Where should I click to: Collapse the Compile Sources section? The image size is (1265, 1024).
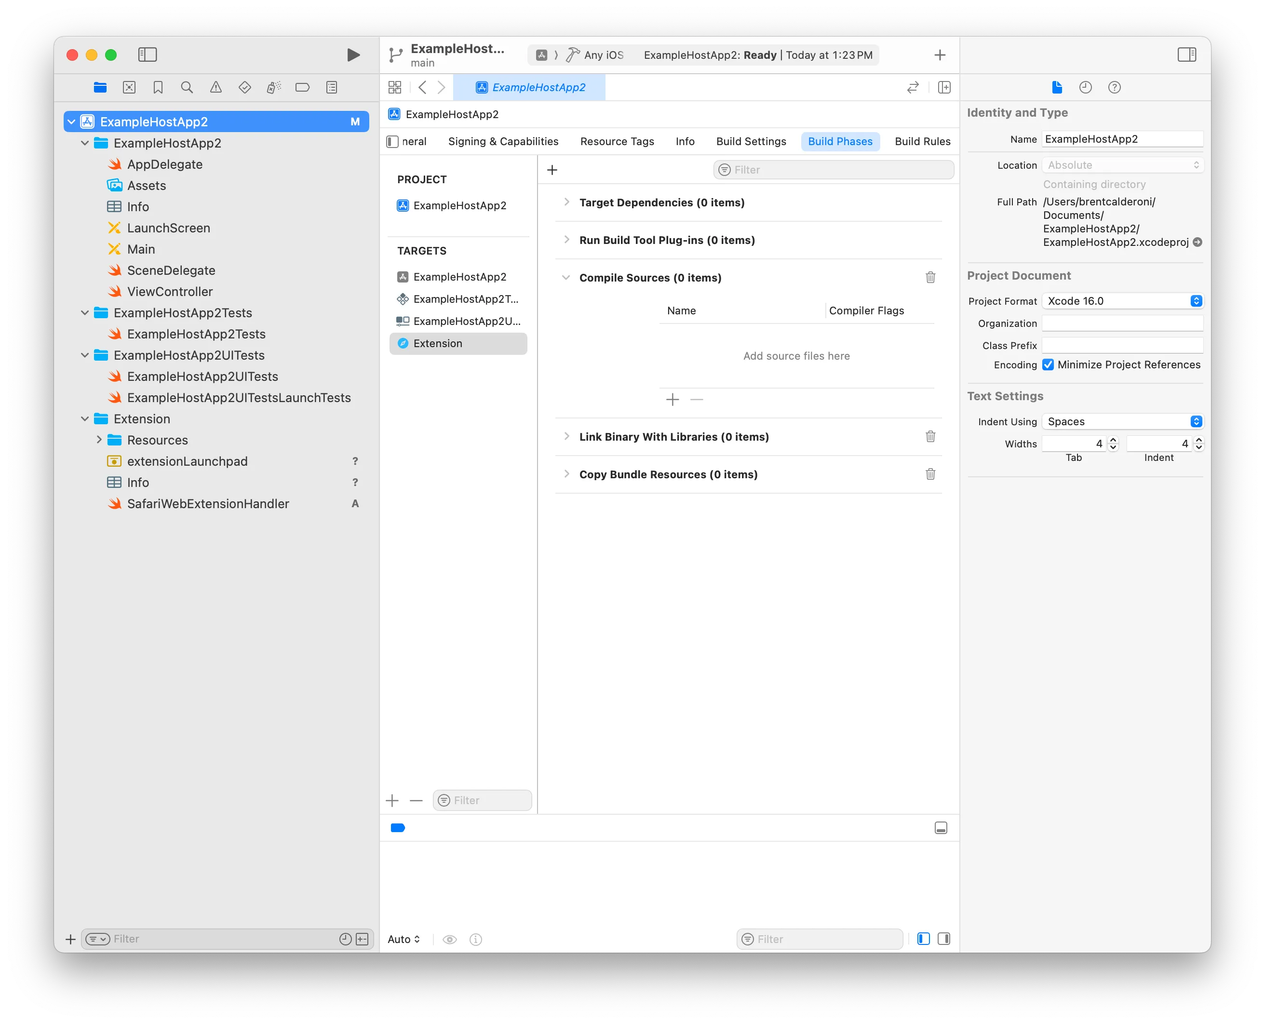pyautogui.click(x=566, y=277)
